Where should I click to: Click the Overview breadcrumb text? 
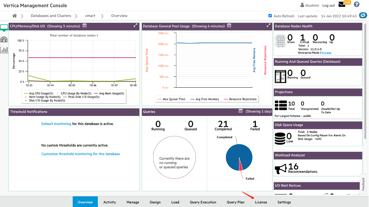tap(119, 16)
